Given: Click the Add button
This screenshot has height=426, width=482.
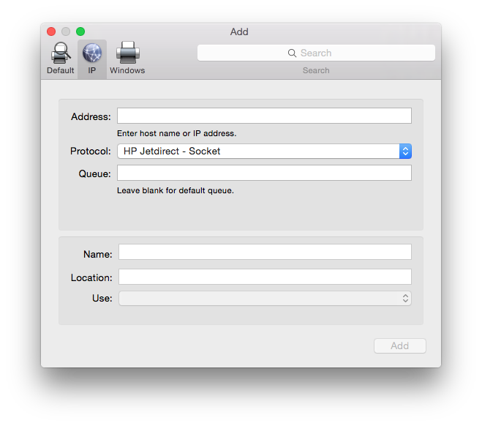Looking at the screenshot, I should click(399, 346).
